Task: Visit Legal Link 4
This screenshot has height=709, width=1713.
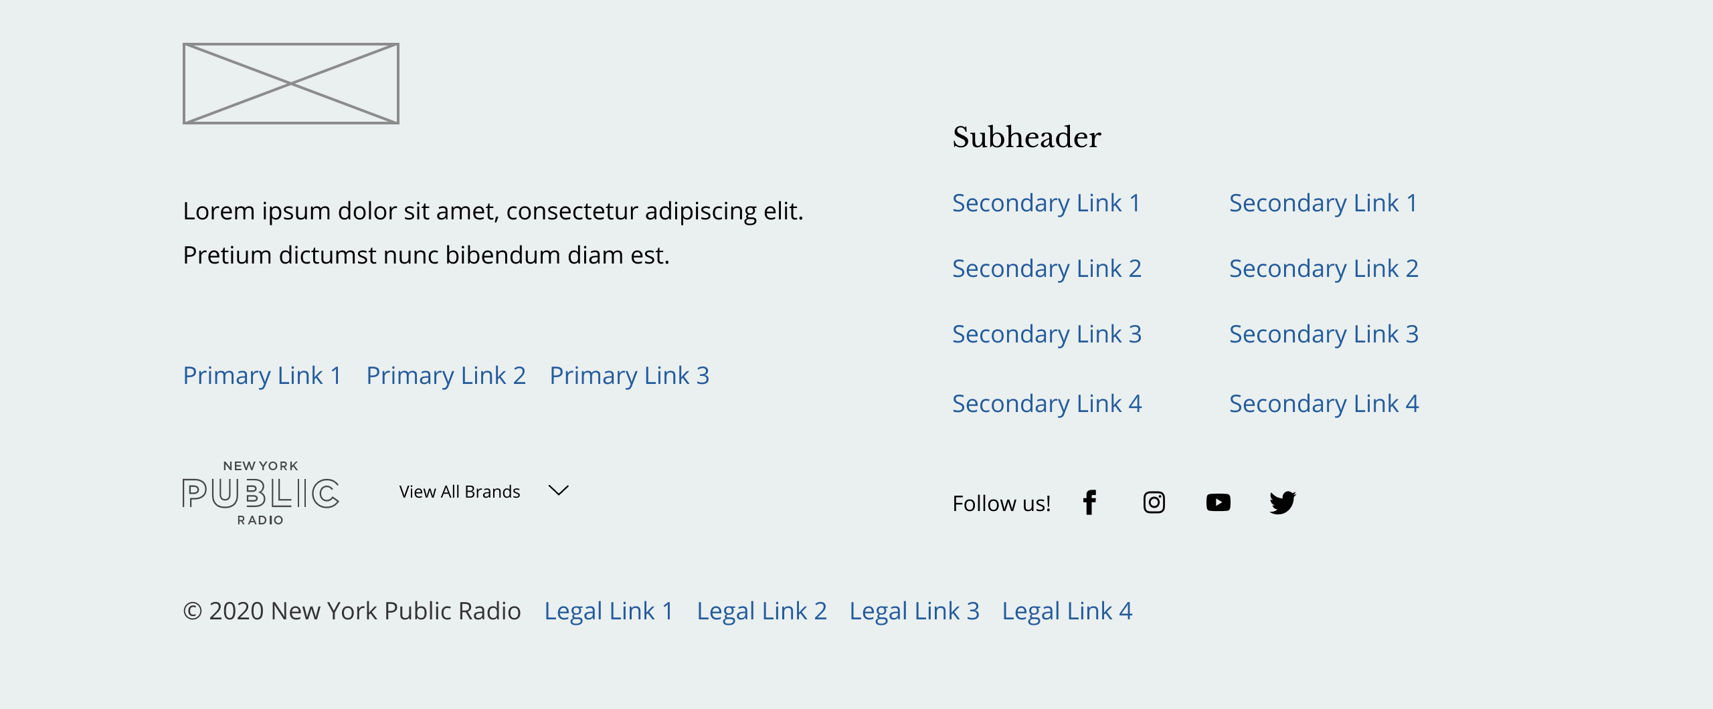Action: pos(1067,611)
